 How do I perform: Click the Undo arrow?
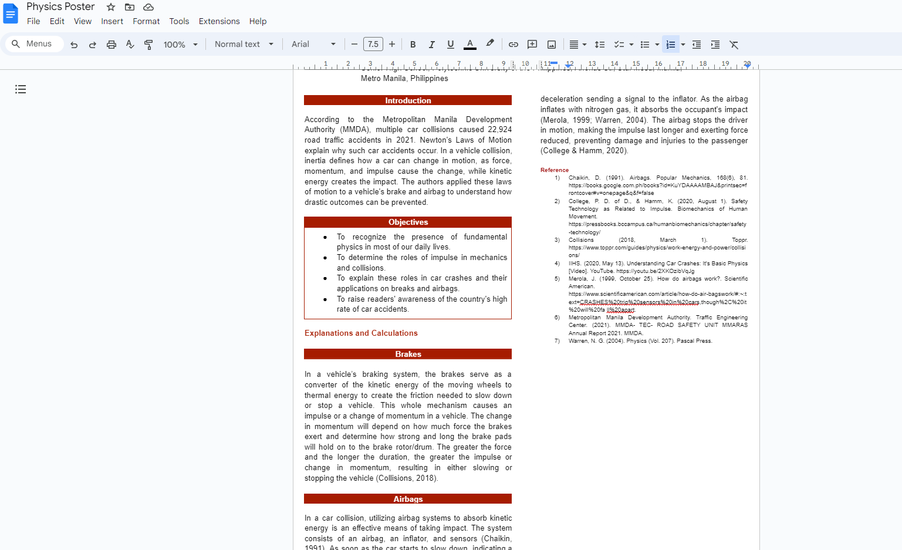pyautogui.click(x=74, y=45)
